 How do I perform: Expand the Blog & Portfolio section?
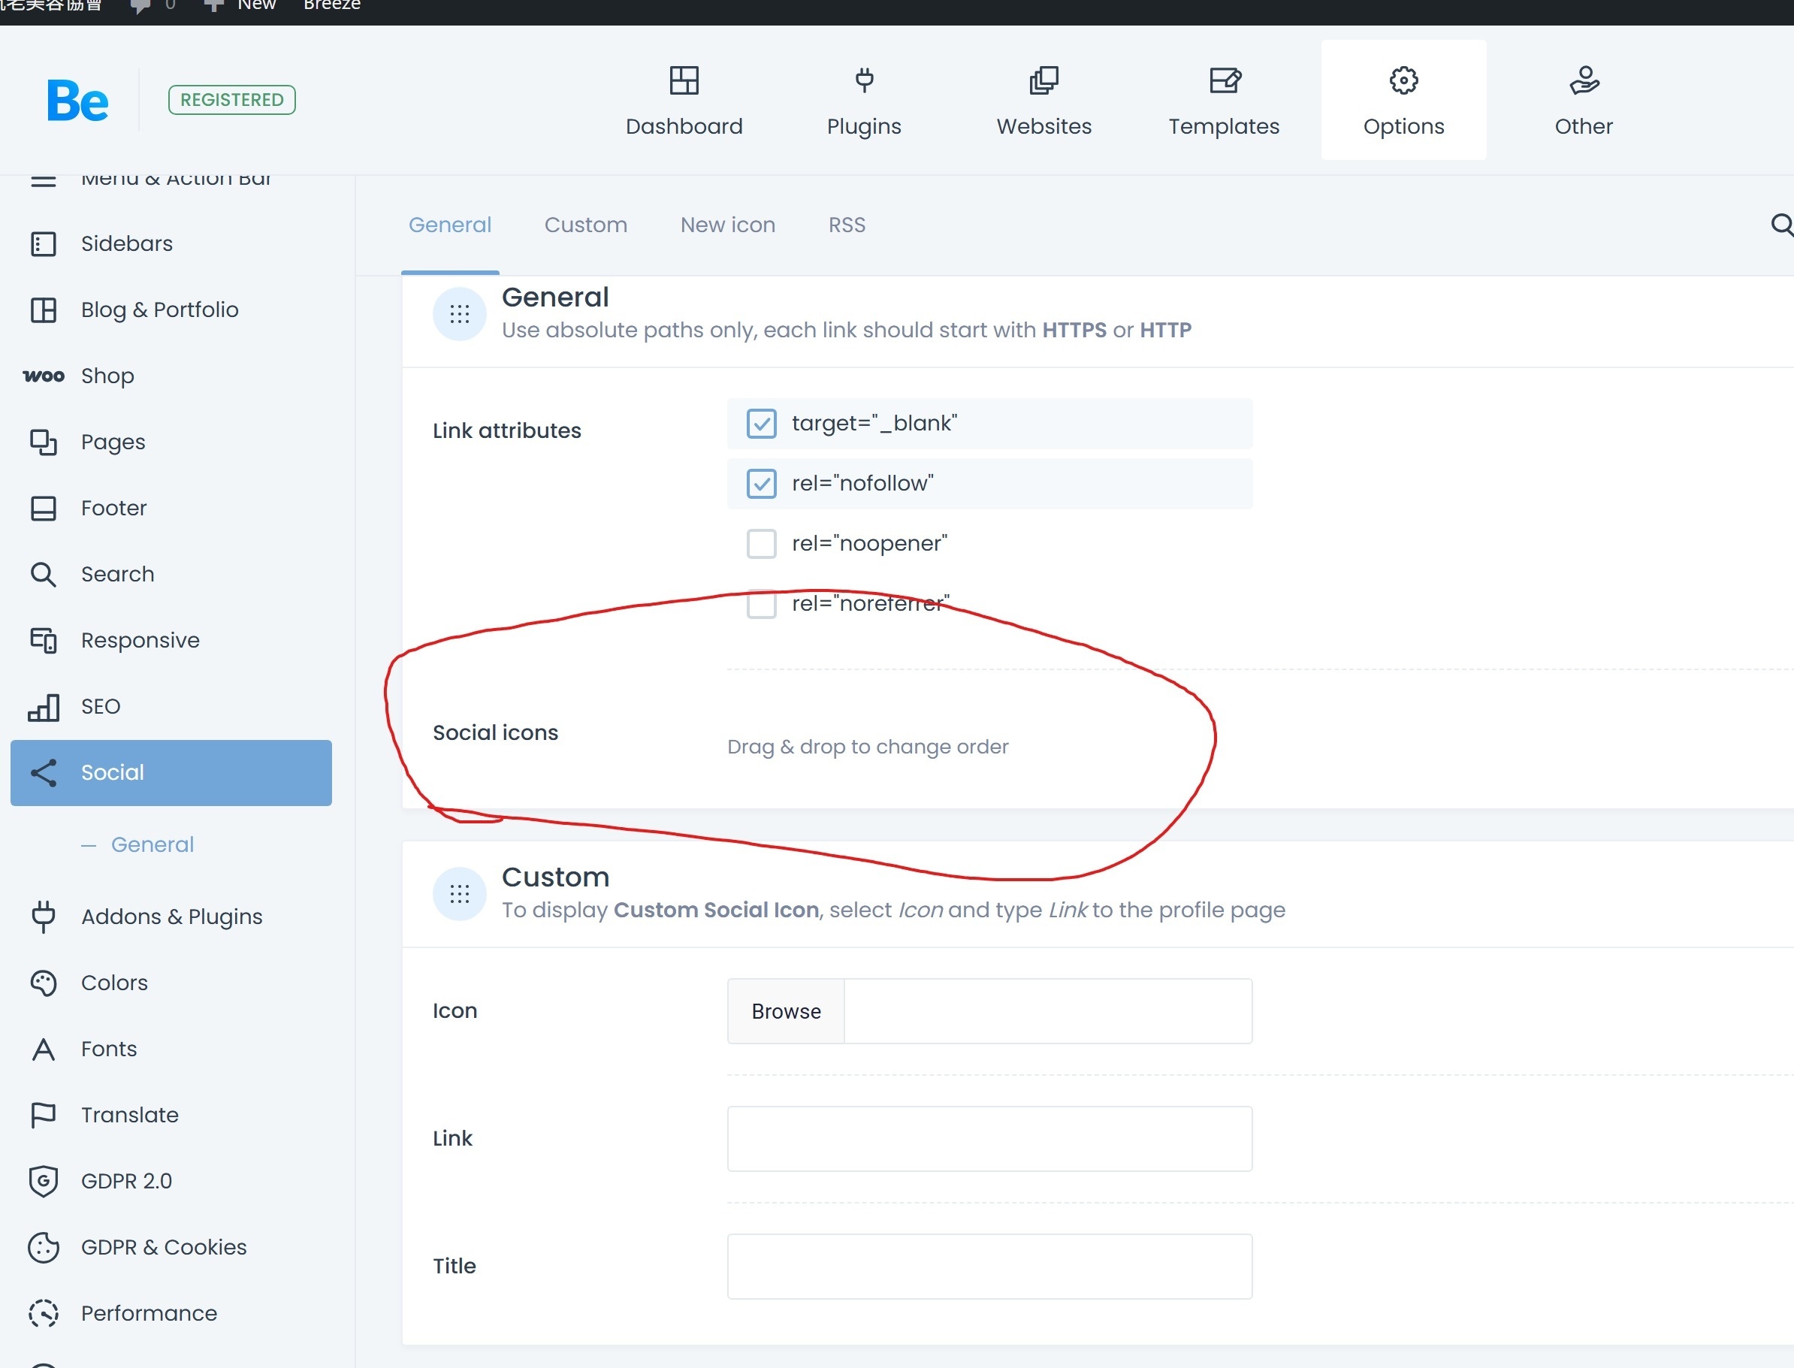point(159,310)
